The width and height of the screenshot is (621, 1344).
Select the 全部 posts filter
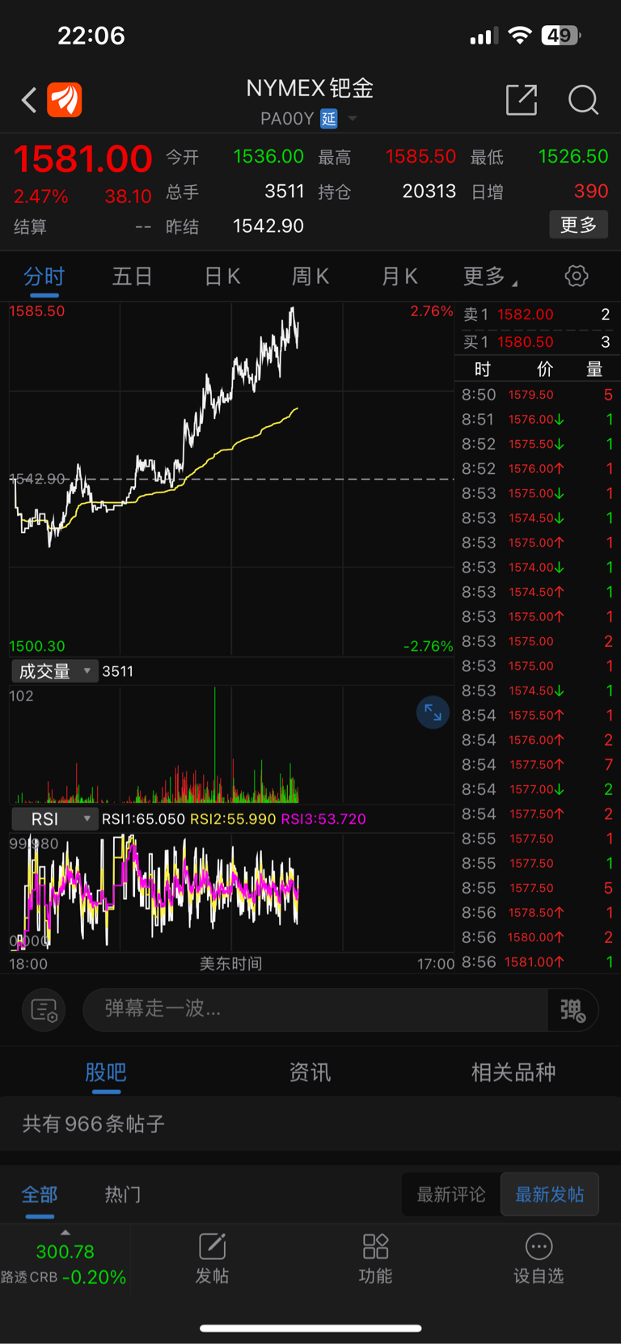coord(40,1194)
